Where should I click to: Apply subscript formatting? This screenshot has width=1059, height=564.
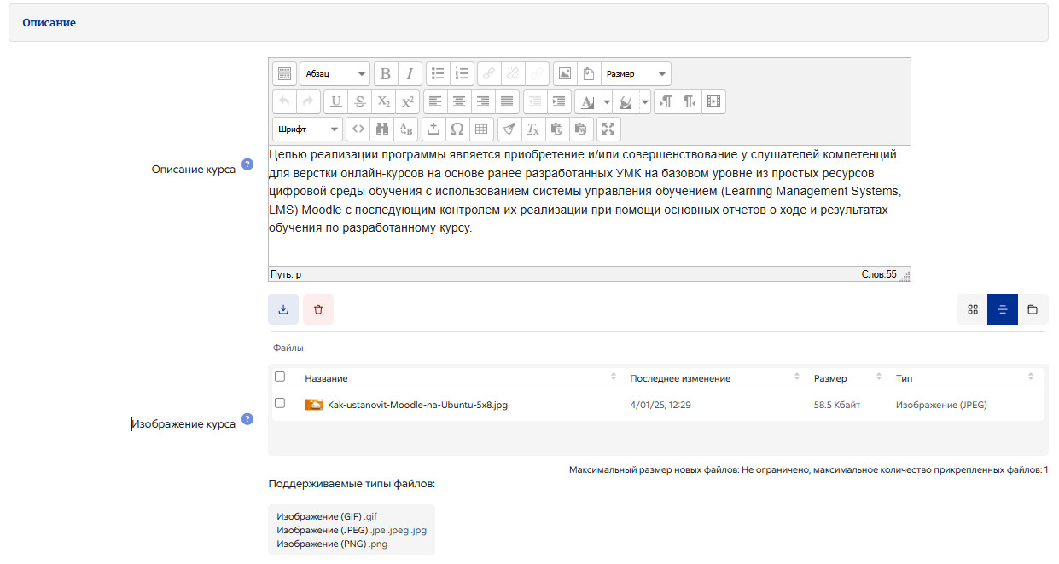[384, 102]
